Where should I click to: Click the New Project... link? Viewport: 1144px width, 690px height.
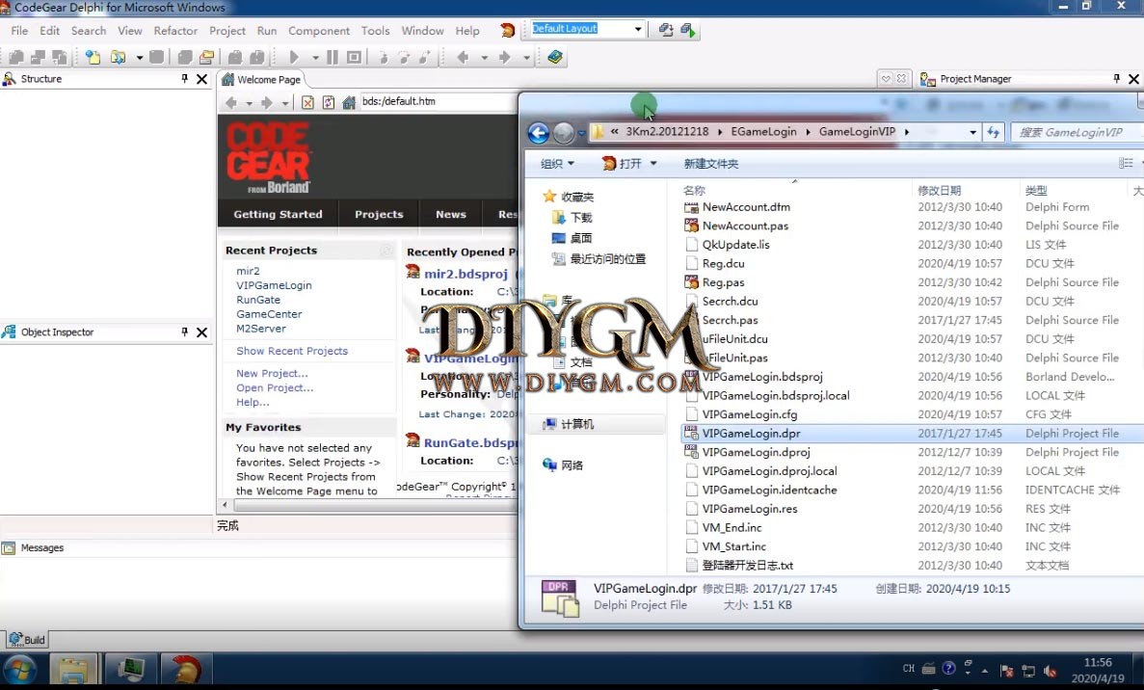[x=272, y=374]
